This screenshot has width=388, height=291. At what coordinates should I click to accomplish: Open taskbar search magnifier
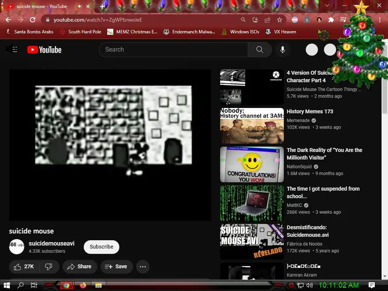pyautogui.click(x=20, y=285)
